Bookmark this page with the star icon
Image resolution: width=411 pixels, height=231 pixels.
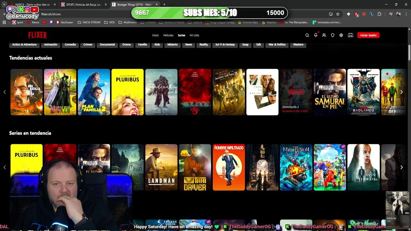[338, 14]
